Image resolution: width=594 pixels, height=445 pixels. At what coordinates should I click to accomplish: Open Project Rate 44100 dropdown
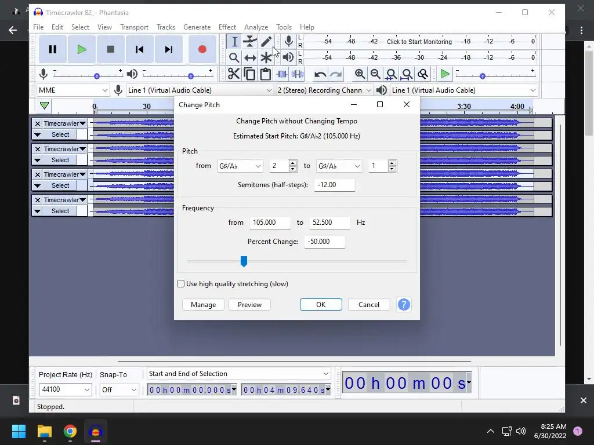coord(65,389)
